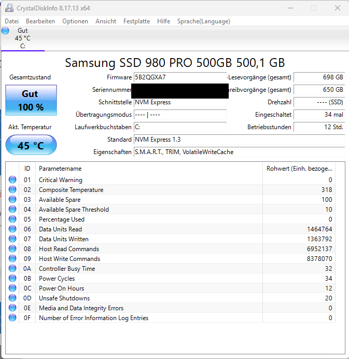Click the status orb for Percentage Used
This screenshot has height=359, width=349.
[12, 219]
